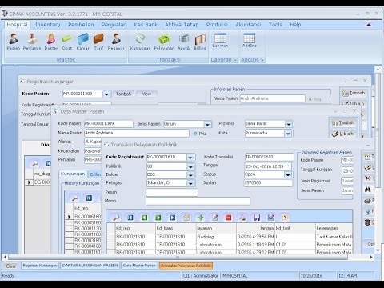Click the red delete icon in Poliklinik toolbar
Image resolution: width=384 pixels, height=288 pixels.
pyautogui.click(x=229, y=218)
